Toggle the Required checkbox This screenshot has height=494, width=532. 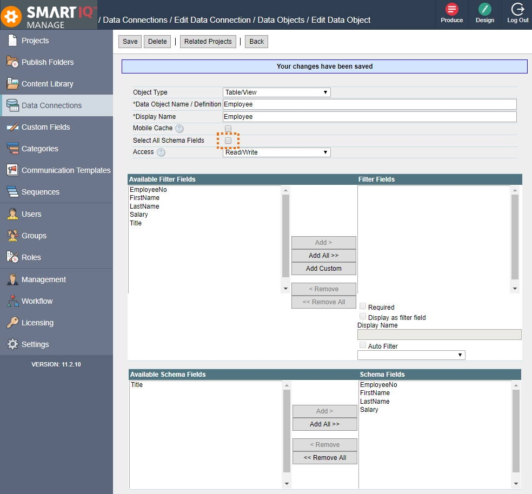pyautogui.click(x=362, y=306)
